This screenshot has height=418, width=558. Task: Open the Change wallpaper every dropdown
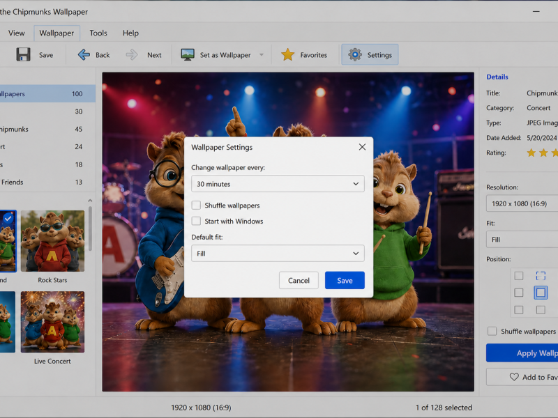[x=278, y=184]
